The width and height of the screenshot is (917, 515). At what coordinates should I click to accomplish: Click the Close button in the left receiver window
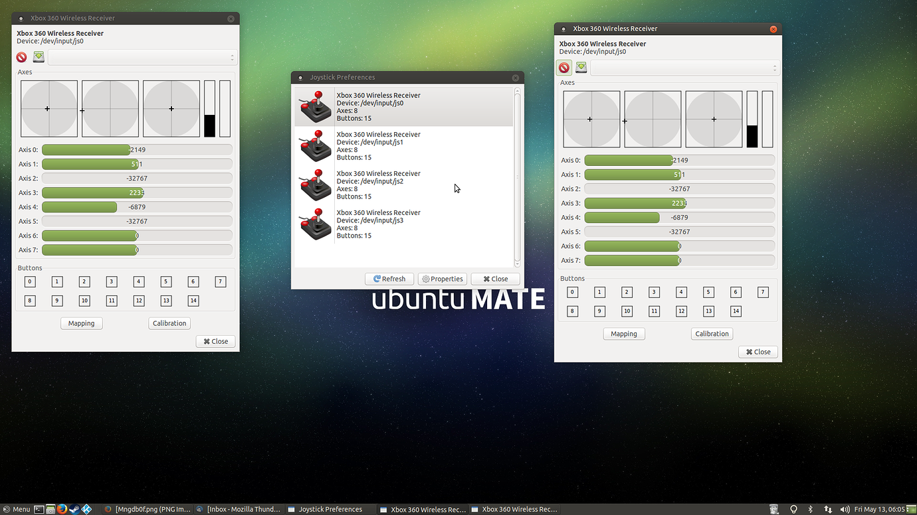(x=215, y=341)
